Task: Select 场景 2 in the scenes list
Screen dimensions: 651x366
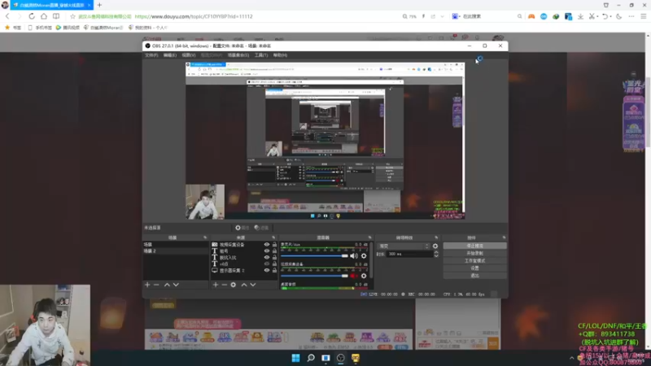Action: click(176, 251)
